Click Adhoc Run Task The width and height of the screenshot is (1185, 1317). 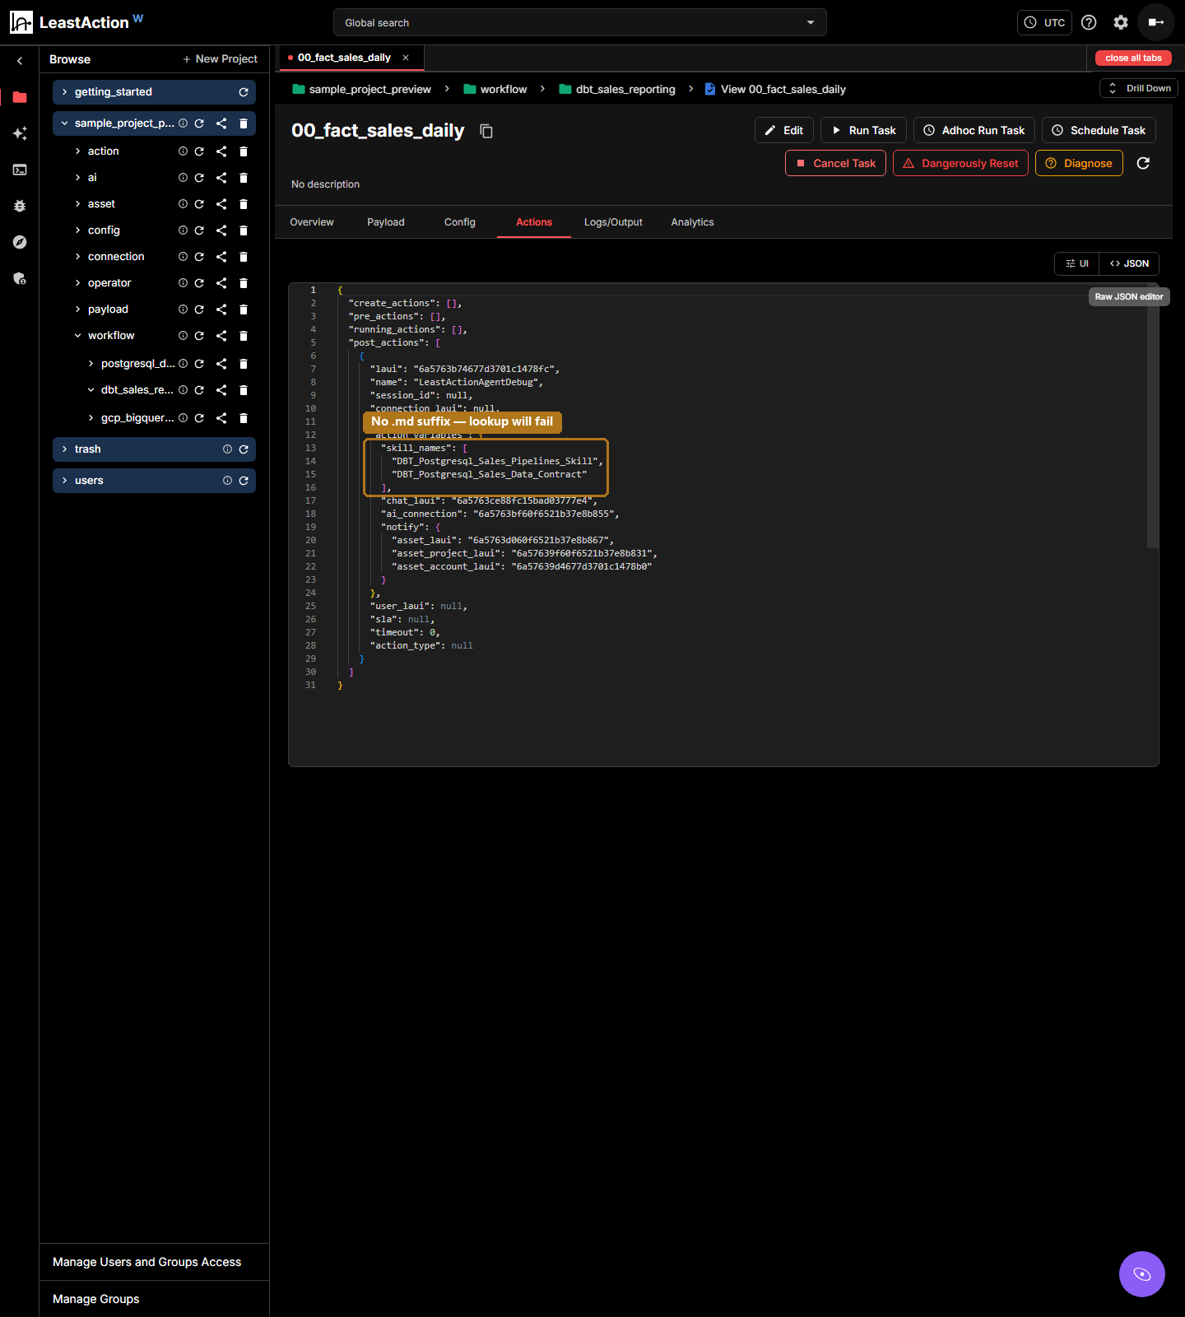(974, 130)
